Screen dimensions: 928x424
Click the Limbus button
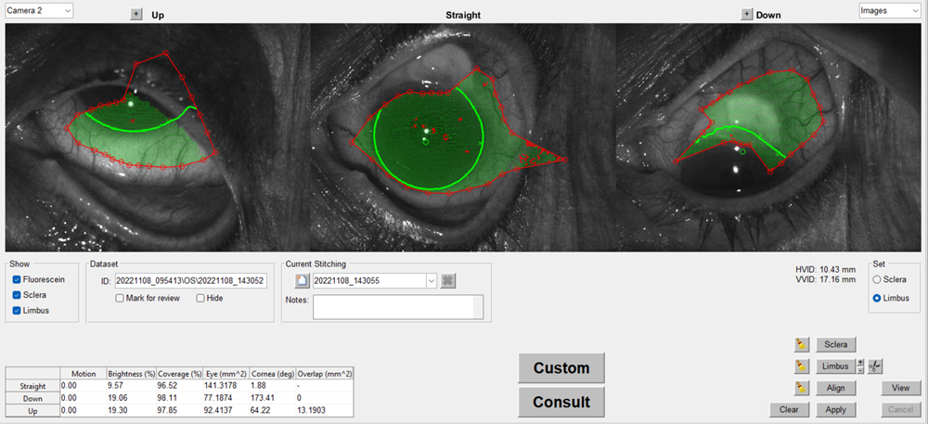click(836, 366)
